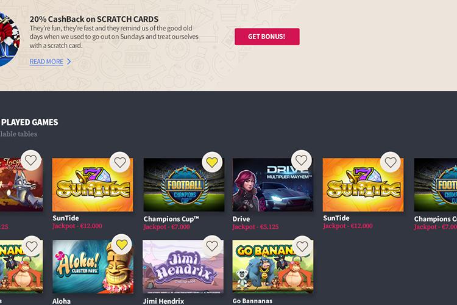
Task: Click the Go Bannanas game title
Action: pyautogui.click(x=252, y=301)
